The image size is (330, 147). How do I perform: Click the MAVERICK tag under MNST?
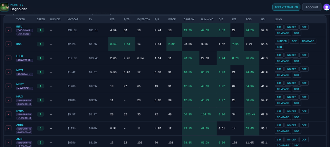coord(24,88)
